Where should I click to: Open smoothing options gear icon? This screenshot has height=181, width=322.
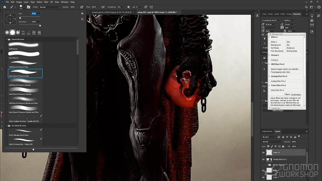129,7
